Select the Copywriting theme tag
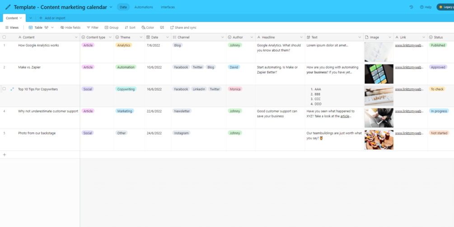The height and width of the screenshot is (227, 454). 126,89
